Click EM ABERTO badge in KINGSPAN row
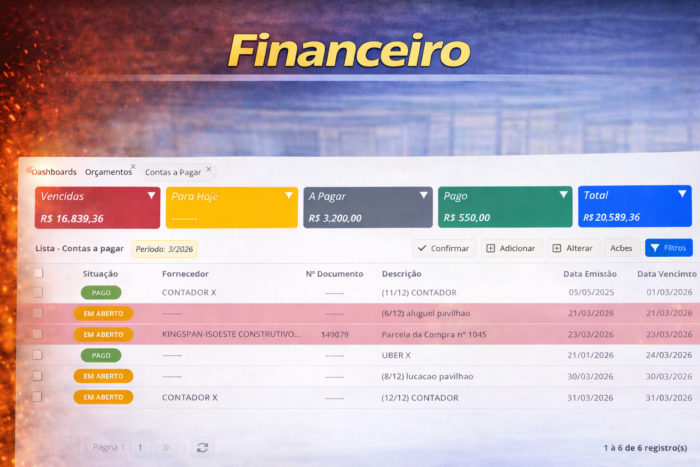The height and width of the screenshot is (467, 700). click(x=103, y=334)
